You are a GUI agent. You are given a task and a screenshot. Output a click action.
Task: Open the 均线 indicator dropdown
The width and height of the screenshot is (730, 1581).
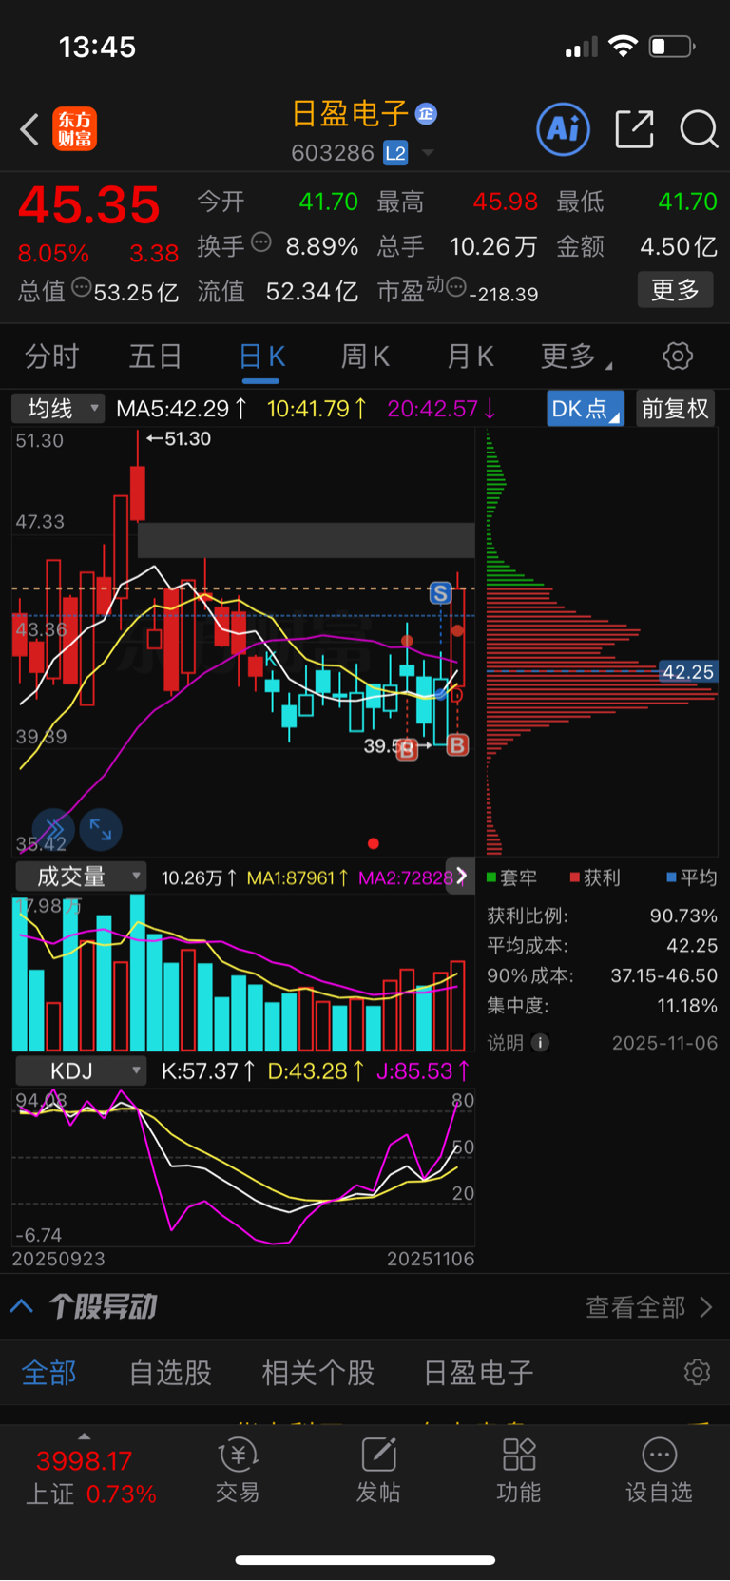[58, 409]
